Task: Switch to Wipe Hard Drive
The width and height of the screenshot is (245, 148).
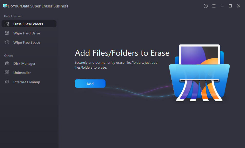Action: coord(29,33)
